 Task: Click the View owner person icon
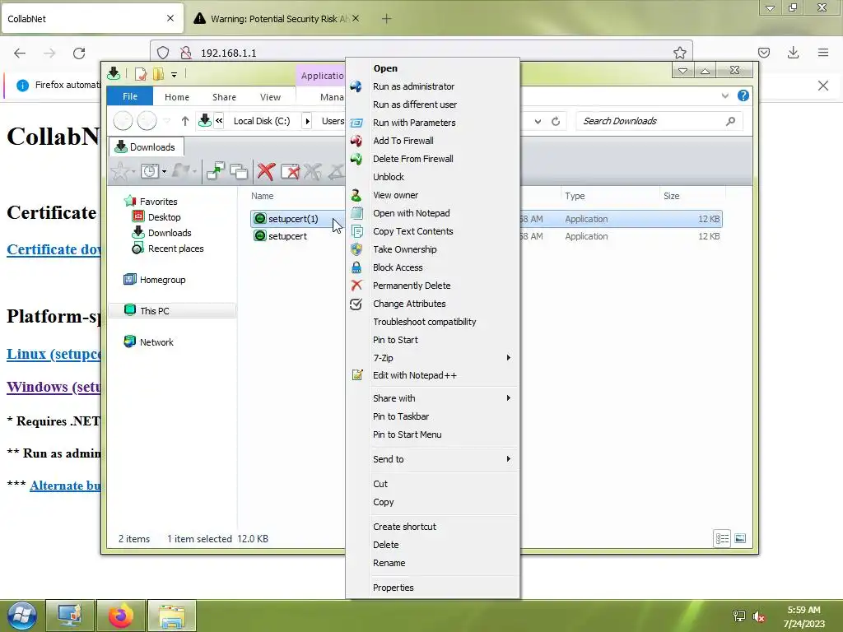tap(356, 195)
